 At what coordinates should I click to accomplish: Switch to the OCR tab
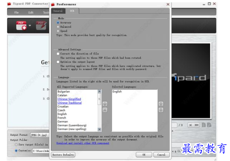(72, 11)
